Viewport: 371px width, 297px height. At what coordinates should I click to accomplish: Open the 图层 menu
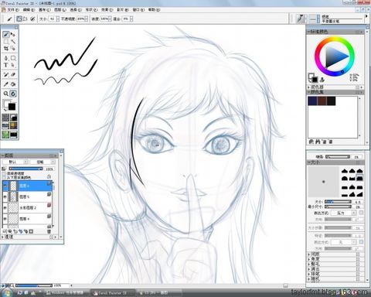click(x=60, y=10)
